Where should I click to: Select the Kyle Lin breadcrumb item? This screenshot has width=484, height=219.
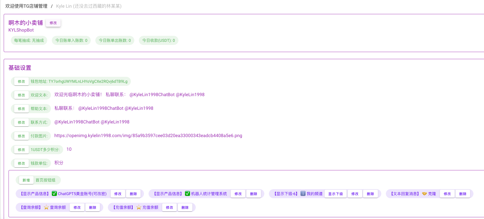coord(88,6)
